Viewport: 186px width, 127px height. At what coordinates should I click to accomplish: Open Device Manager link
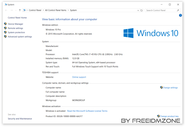click(x=15, y=24)
